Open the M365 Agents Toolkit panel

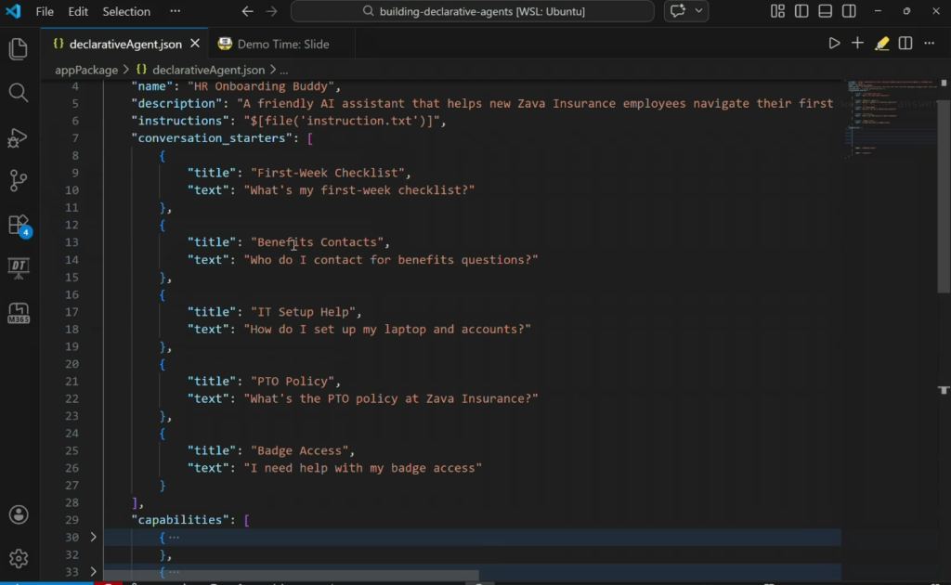[x=18, y=313]
